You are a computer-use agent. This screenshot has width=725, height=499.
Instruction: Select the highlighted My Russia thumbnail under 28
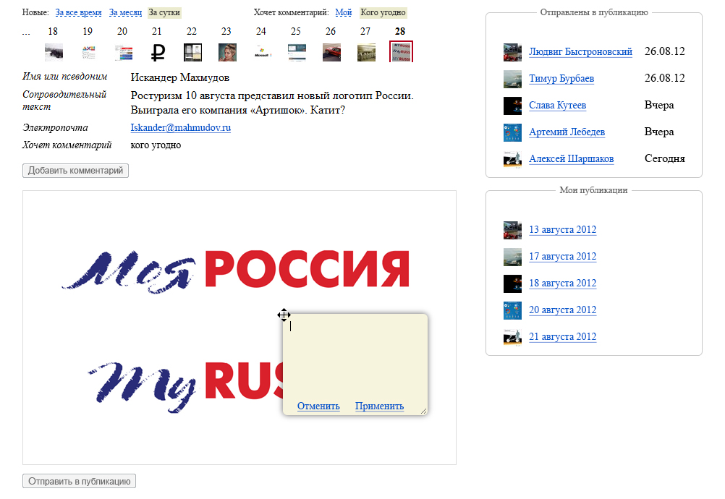pyautogui.click(x=401, y=52)
